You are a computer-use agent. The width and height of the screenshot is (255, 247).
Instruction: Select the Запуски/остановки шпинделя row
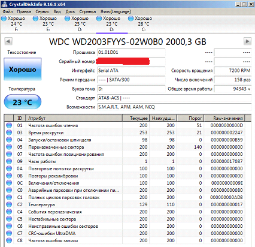click(125, 140)
